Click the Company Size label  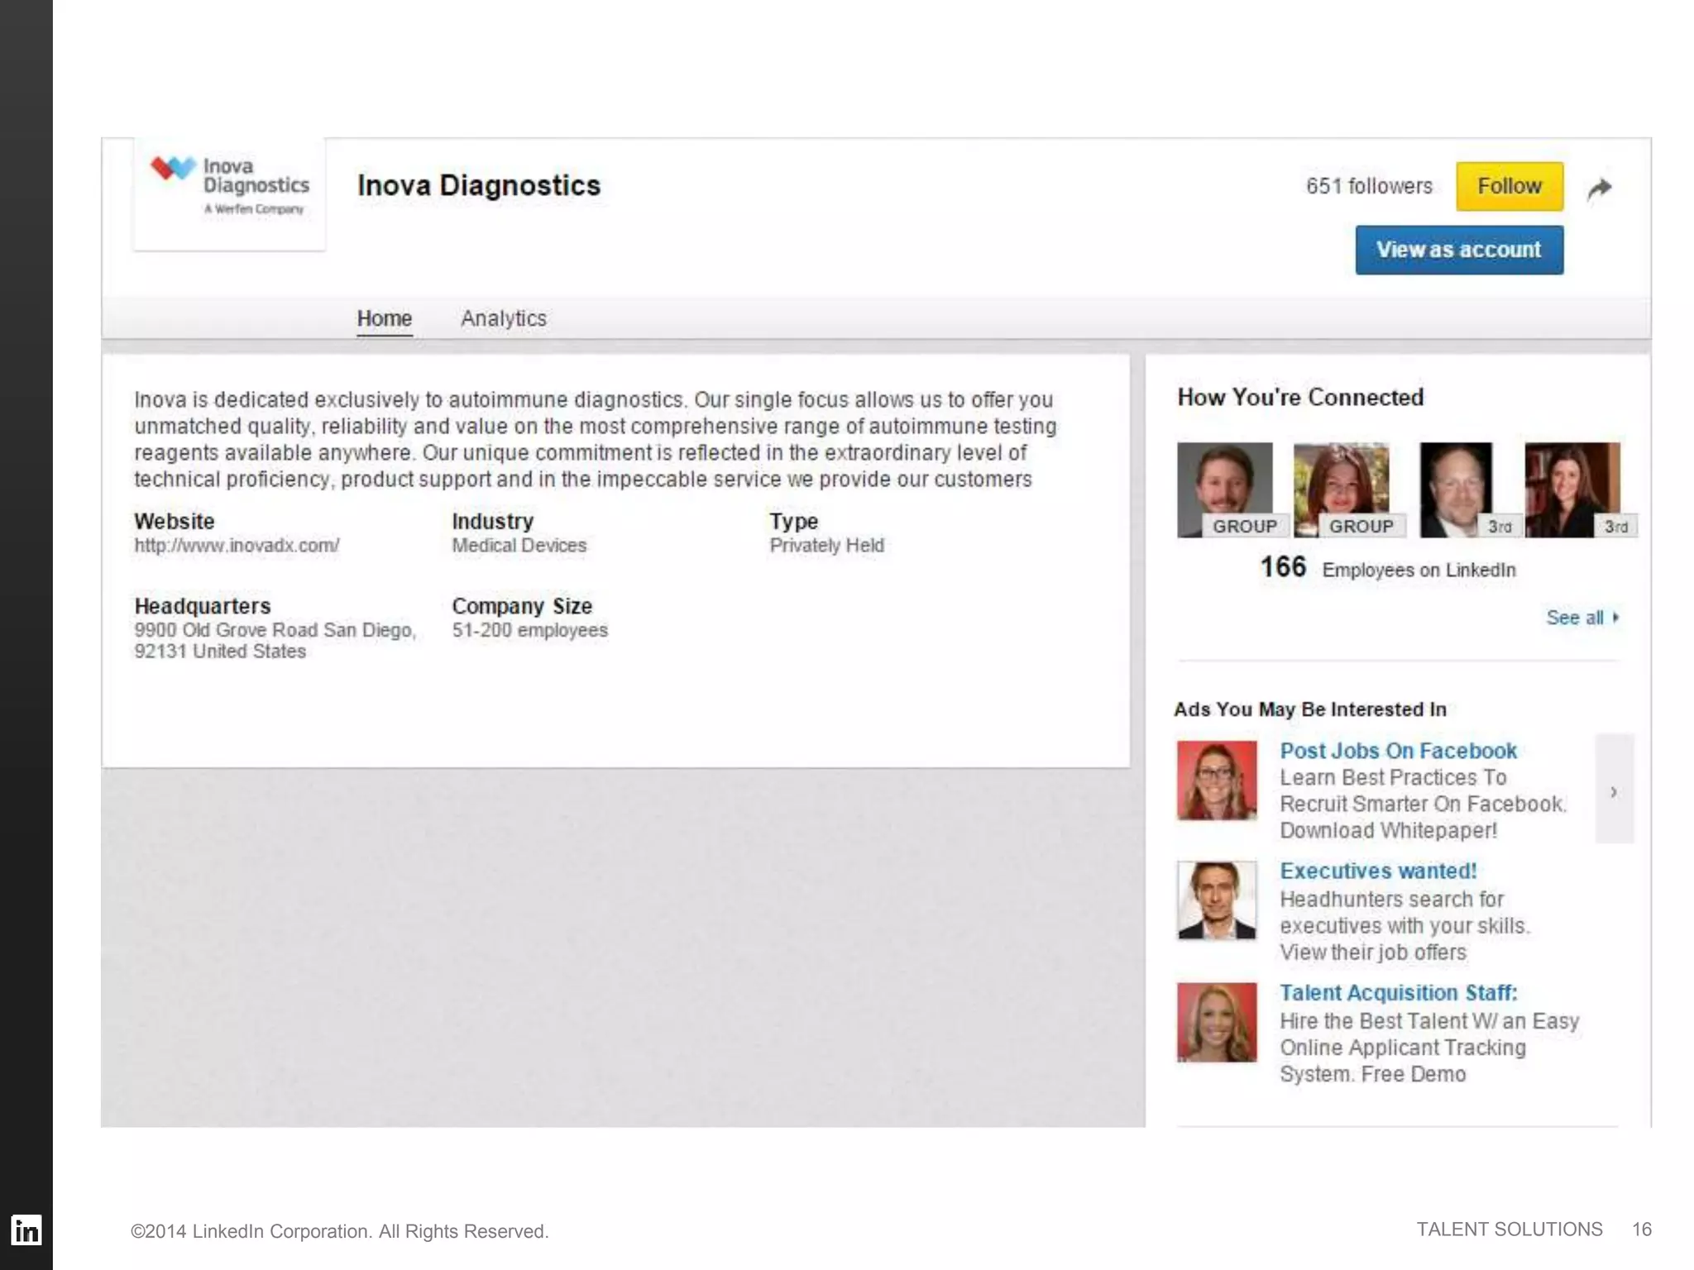(x=522, y=606)
